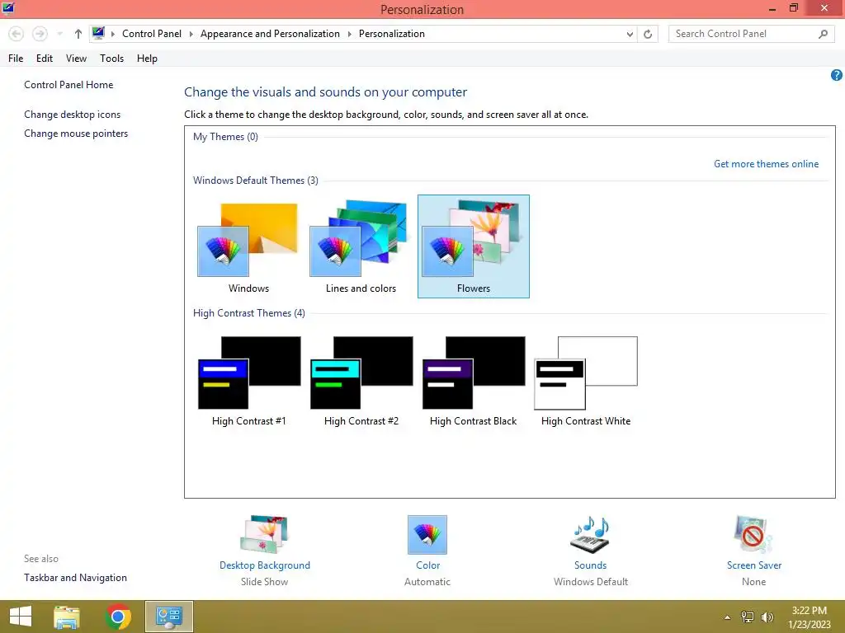Viewport: 845px width, 633px height.
Task: Open Change mouse pointers
Action: pyautogui.click(x=76, y=133)
